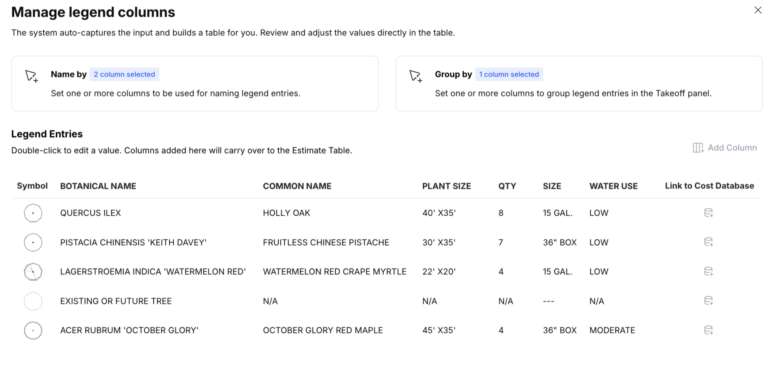The image size is (775, 370).
Task: Link Existing or Future Tree to cost database
Action: click(708, 301)
